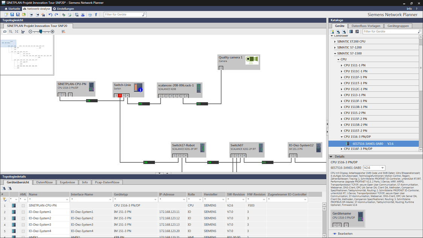Expand the SIMATIC S7-1200 tree node
This screenshot has width=423, height=238.
[335, 47]
